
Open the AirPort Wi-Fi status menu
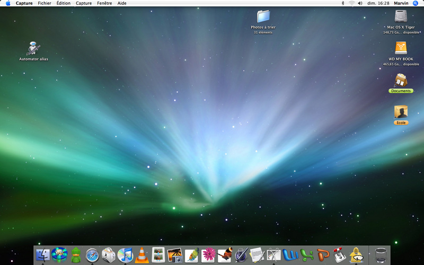click(x=351, y=3)
